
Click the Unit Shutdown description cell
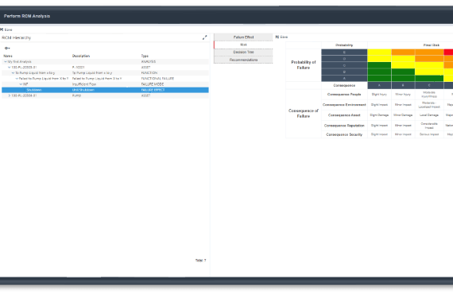83,90
